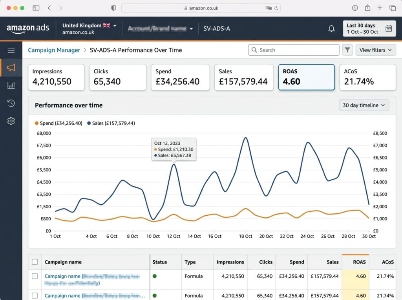This screenshot has height=300, width=402.
Task: Open the United Kingdom marketplace dropdown
Action: (x=90, y=29)
